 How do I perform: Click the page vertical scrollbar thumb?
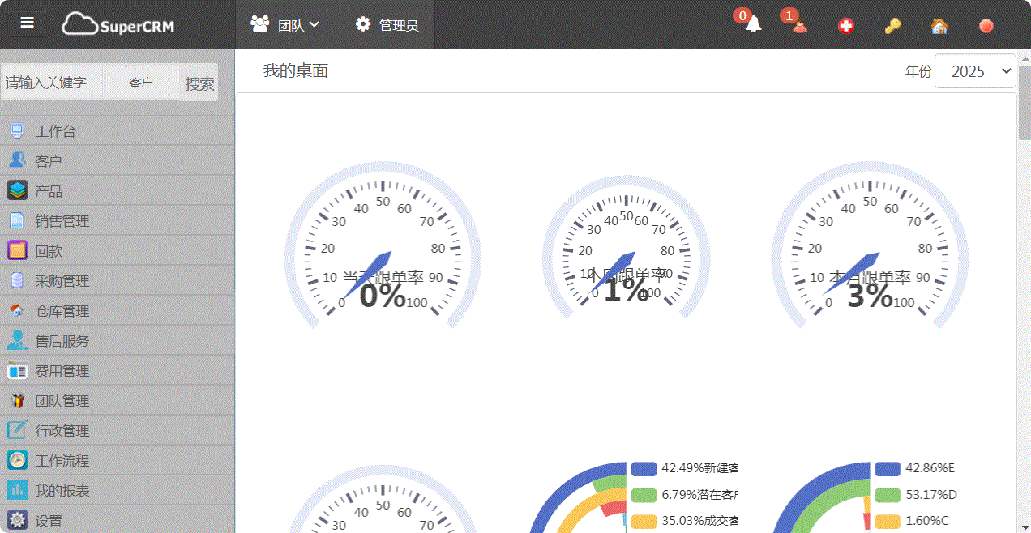point(1025,101)
